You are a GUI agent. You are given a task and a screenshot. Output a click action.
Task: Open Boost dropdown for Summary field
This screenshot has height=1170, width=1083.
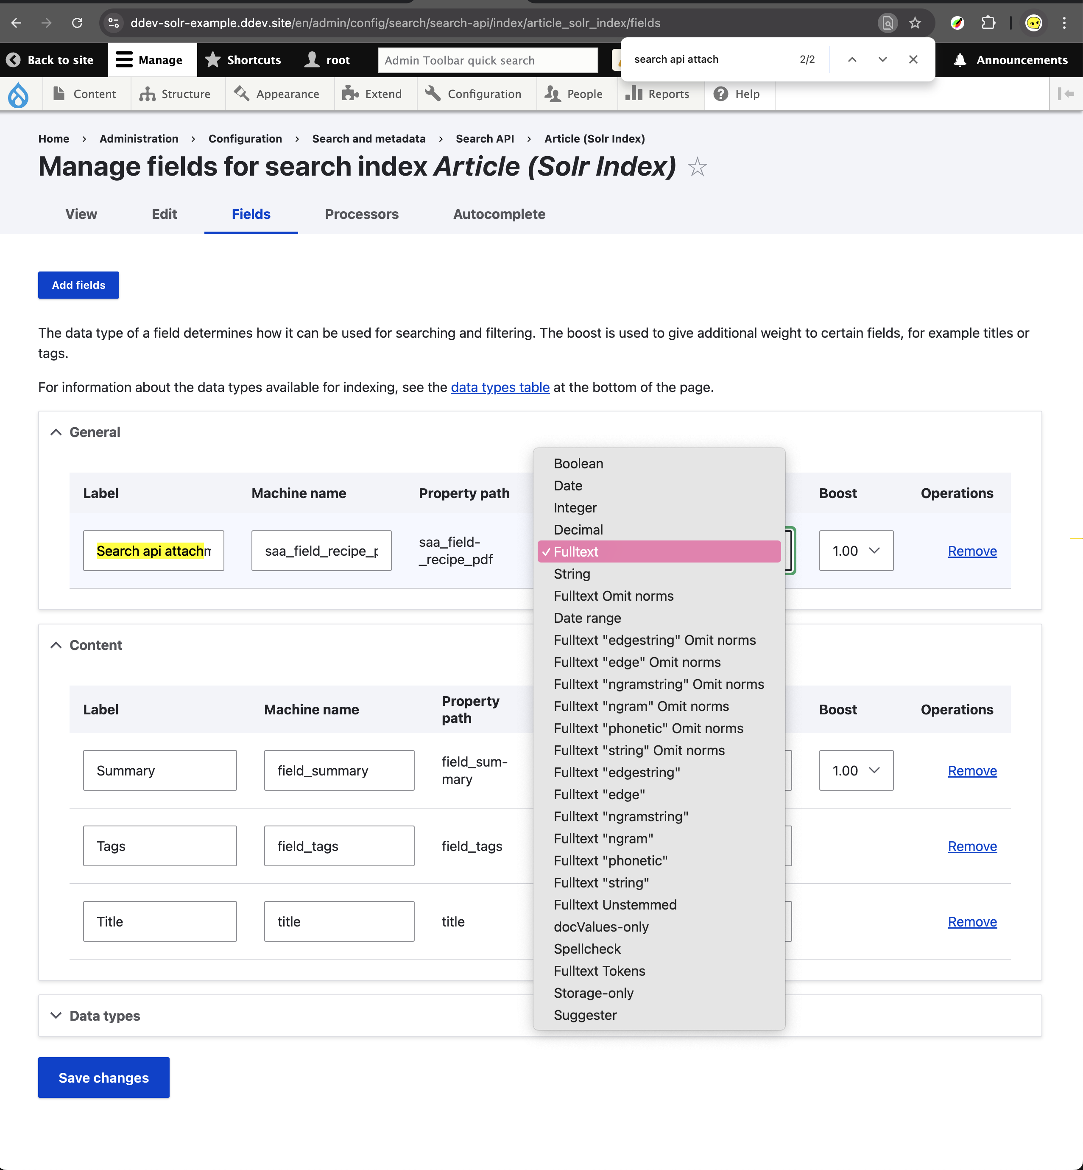click(x=856, y=770)
